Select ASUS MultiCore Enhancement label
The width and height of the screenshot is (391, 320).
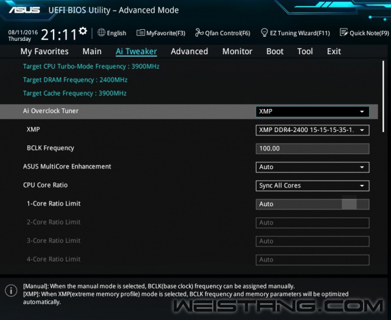click(x=67, y=166)
